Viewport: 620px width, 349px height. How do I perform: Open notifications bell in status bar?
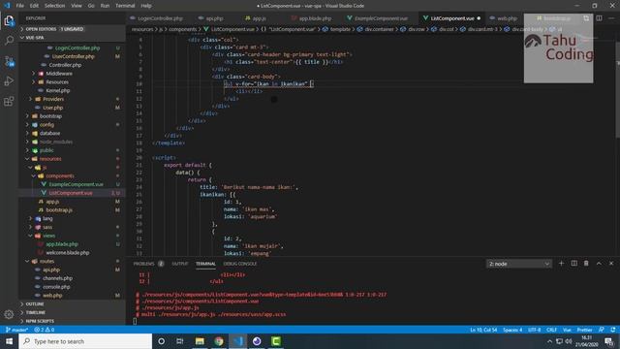tap(613, 330)
